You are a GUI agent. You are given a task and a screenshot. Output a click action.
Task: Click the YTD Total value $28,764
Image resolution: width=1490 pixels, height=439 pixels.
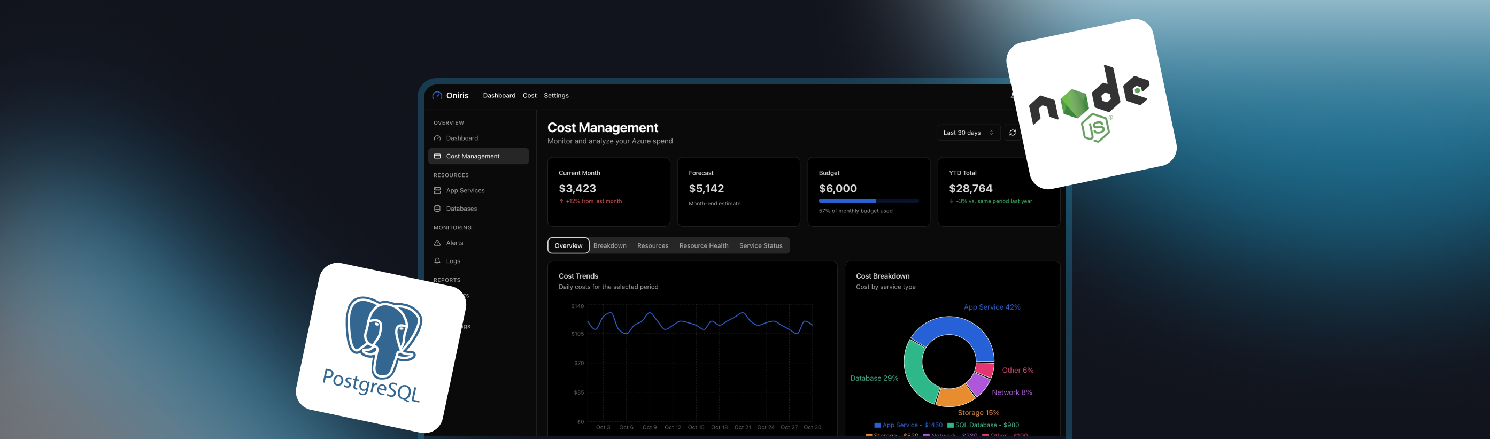pos(970,189)
